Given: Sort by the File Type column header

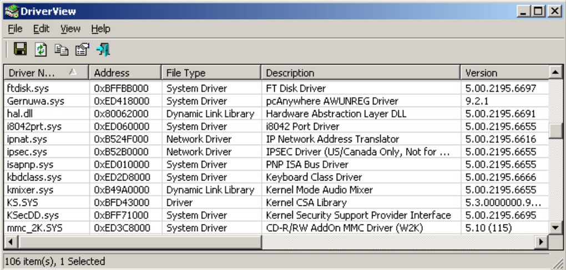Looking at the screenshot, I should (186, 73).
